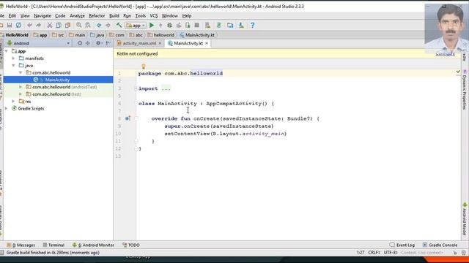Image resolution: width=469 pixels, height=263 pixels.
Task: Click the Synchronize toolbar icon
Action: point(18,26)
